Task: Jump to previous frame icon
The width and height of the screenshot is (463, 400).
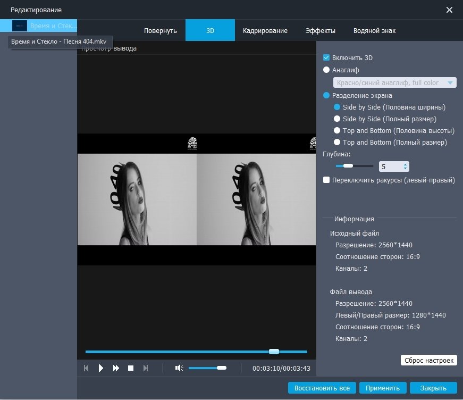Action: pyautogui.click(x=86, y=368)
